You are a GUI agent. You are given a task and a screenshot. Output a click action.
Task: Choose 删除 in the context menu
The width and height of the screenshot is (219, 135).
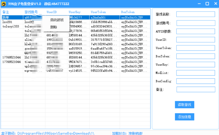(x=54, y=27)
